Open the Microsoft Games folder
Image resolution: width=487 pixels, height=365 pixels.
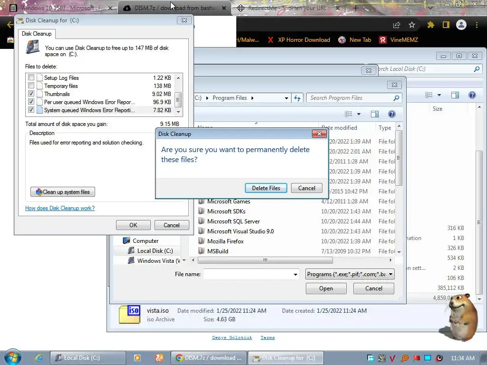[229, 202]
